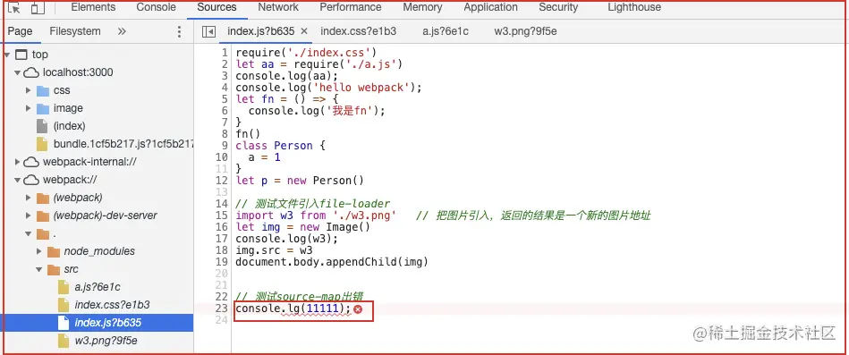849x355 pixels.
Task: Open the Memory tab
Action: [422, 7]
